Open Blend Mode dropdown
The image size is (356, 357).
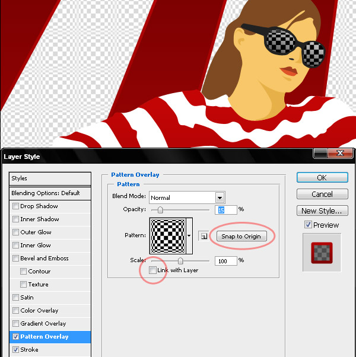tap(220, 197)
